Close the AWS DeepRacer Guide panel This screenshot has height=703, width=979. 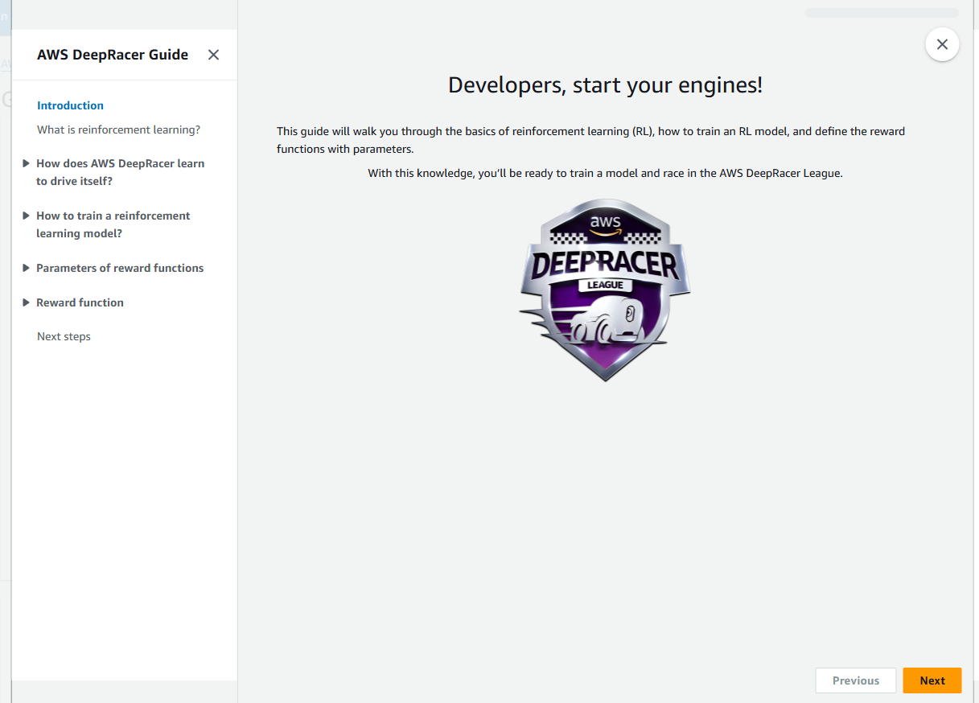click(213, 55)
